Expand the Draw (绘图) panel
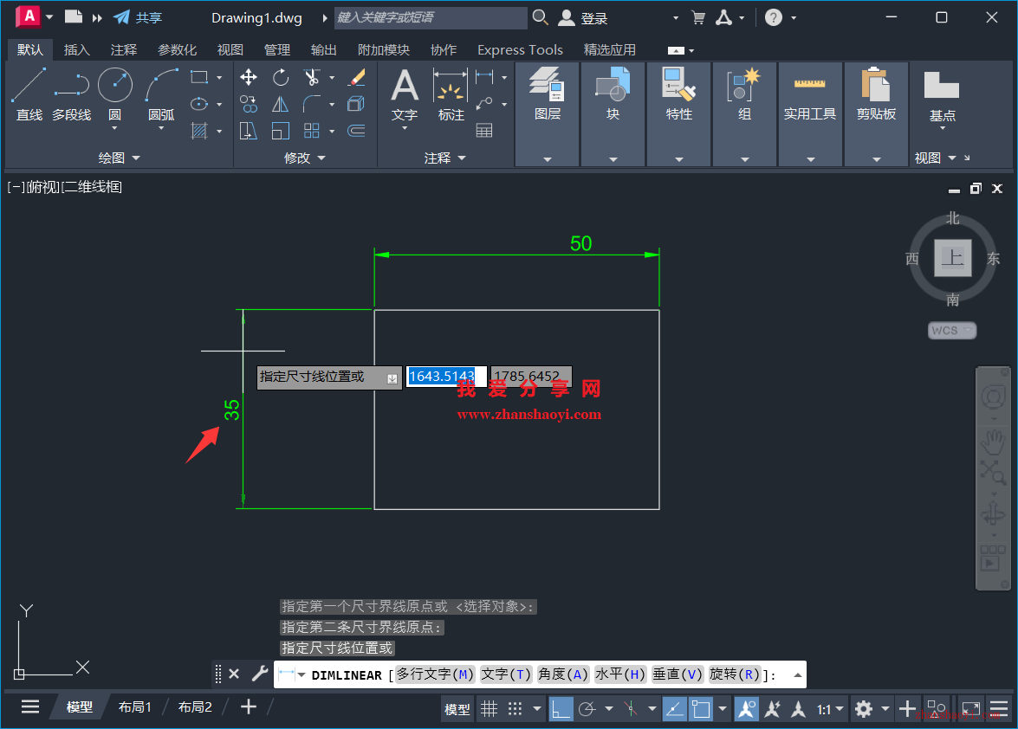This screenshot has height=729, width=1018. (119, 158)
